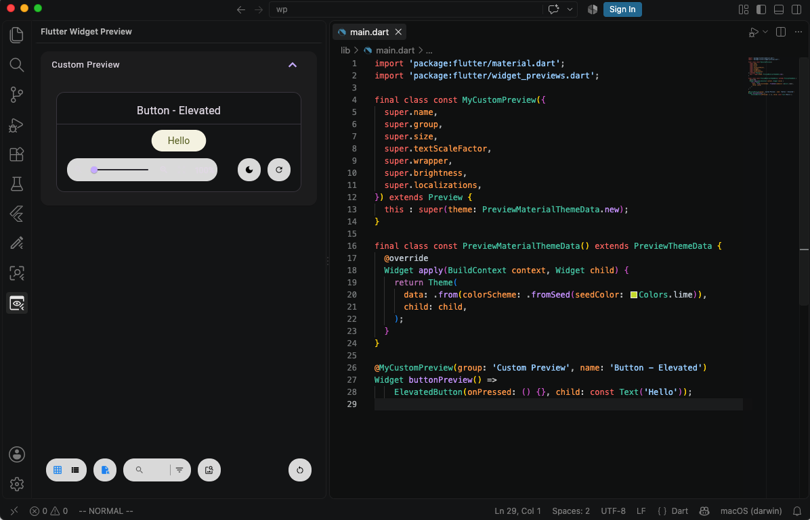Close the main.dart tab

[x=398, y=32]
